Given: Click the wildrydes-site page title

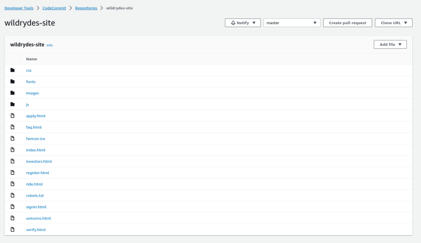Looking at the screenshot, I should pyautogui.click(x=30, y=23).
